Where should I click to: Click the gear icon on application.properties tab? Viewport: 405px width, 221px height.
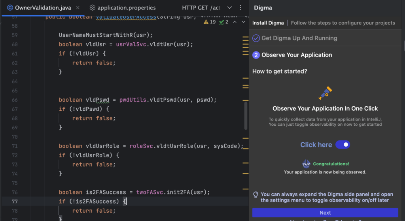click(92, 8)
